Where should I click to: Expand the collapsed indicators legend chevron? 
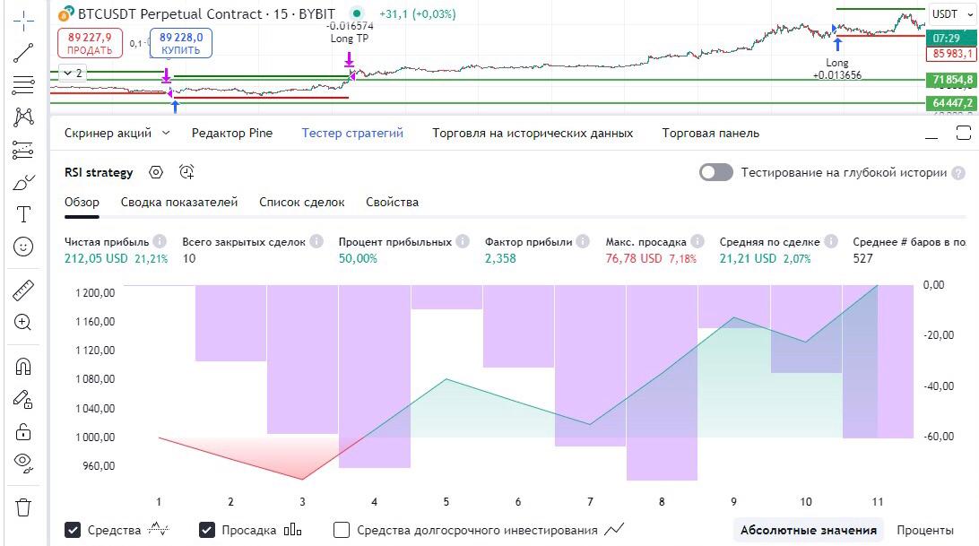[x=74, y=73]
